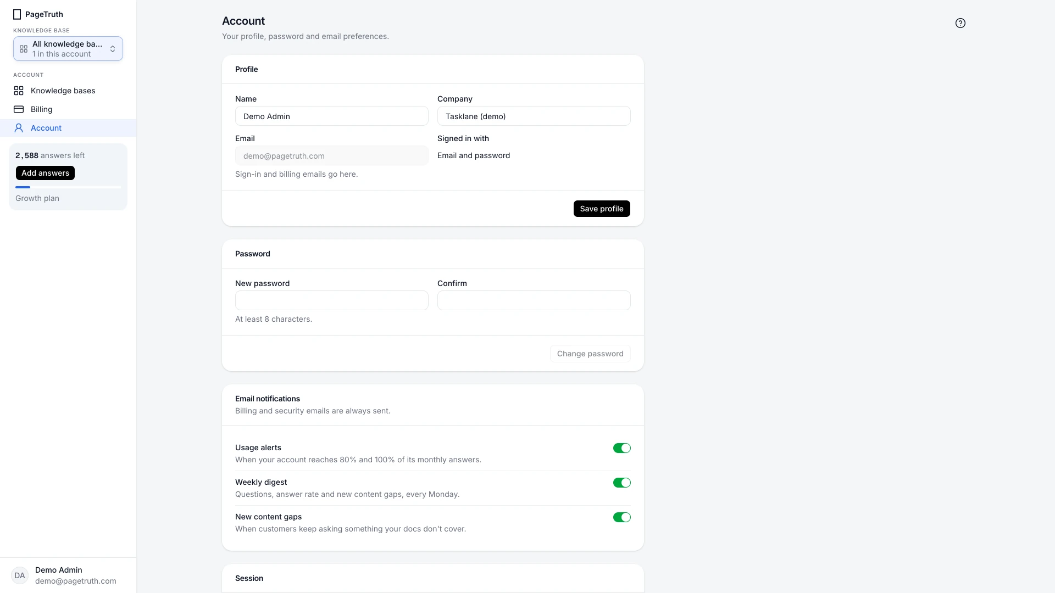This screenshot has width=1055, height=593.
Task: Click the Session section heading
Action: (249, 578)
